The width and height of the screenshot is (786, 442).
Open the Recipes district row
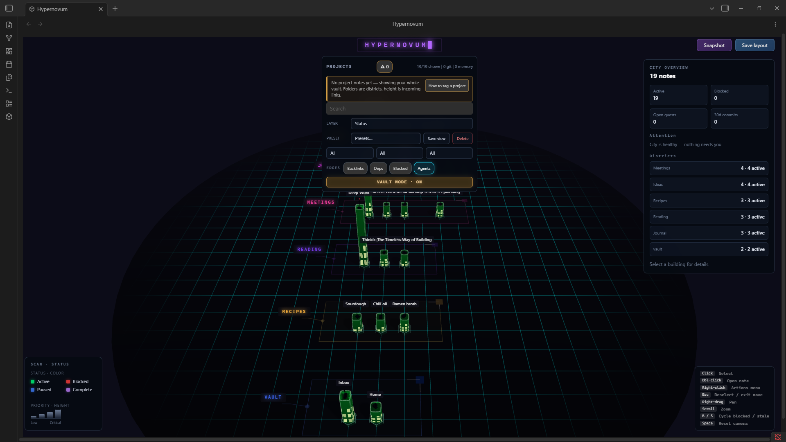pyautogui.click(x=709, y=201)
